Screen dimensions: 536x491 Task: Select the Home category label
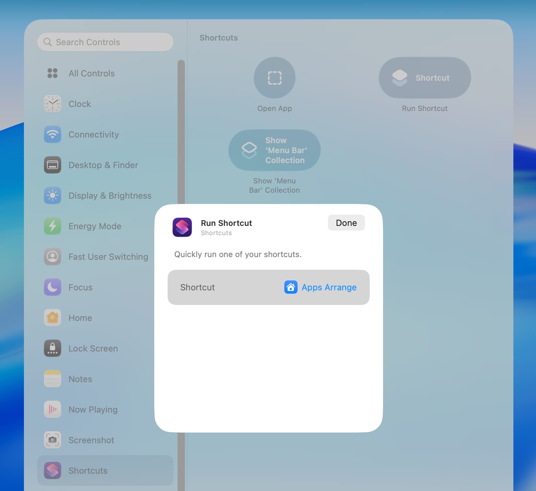point(80,318)
